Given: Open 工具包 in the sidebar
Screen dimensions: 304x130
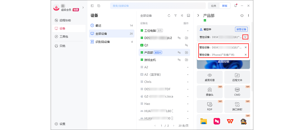Looking at the screenshot, I should pos(68,37).
